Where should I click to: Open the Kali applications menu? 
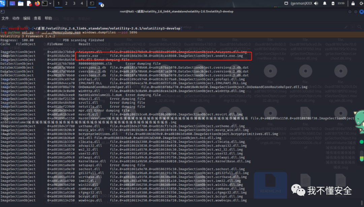tap(3, 3)
